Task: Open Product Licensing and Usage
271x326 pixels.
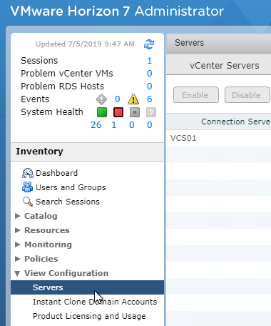Action: coord(89,316)
